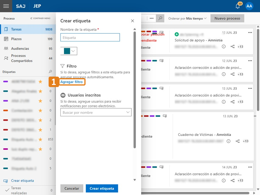Toggle star on Etiqueta Auto label with 853
The height and width of the screenshot is (195, 260).
tap(40, 139)
